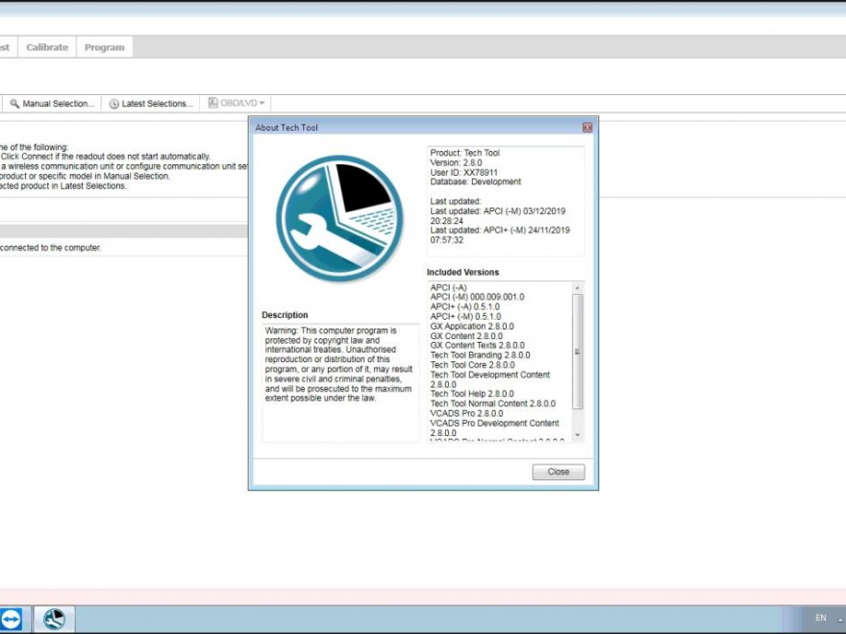The height and width of the screenshot is (634, 846).
Task: Click the 'connected to the computer.' status text
Action: click(x=51, y=248)
